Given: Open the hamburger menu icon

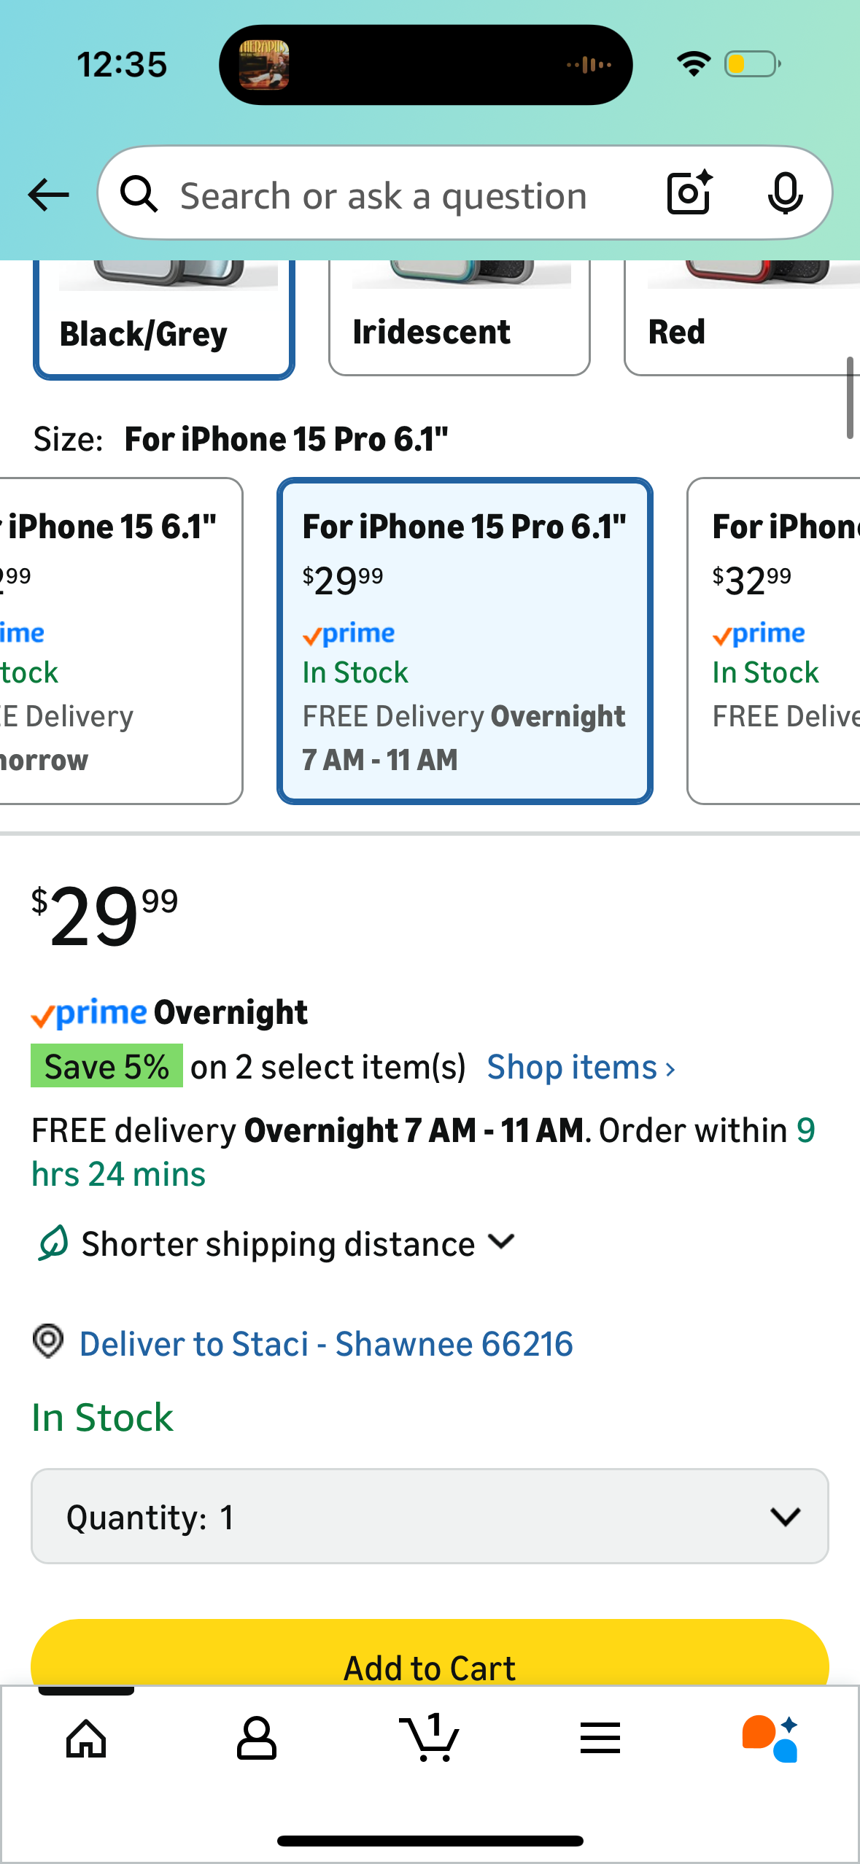Looking at the screenshot, I should [600, 1738].
